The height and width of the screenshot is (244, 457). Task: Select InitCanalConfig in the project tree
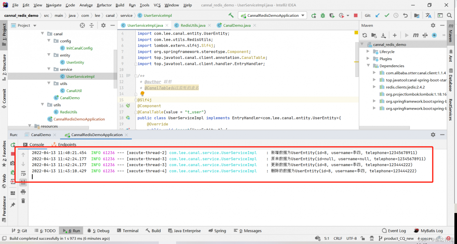tap(79, 48)
